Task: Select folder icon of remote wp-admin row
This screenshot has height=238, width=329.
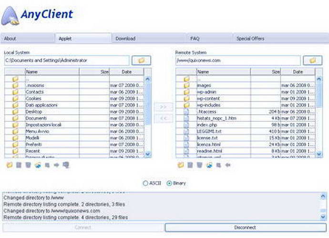Action: coord(186,92)
